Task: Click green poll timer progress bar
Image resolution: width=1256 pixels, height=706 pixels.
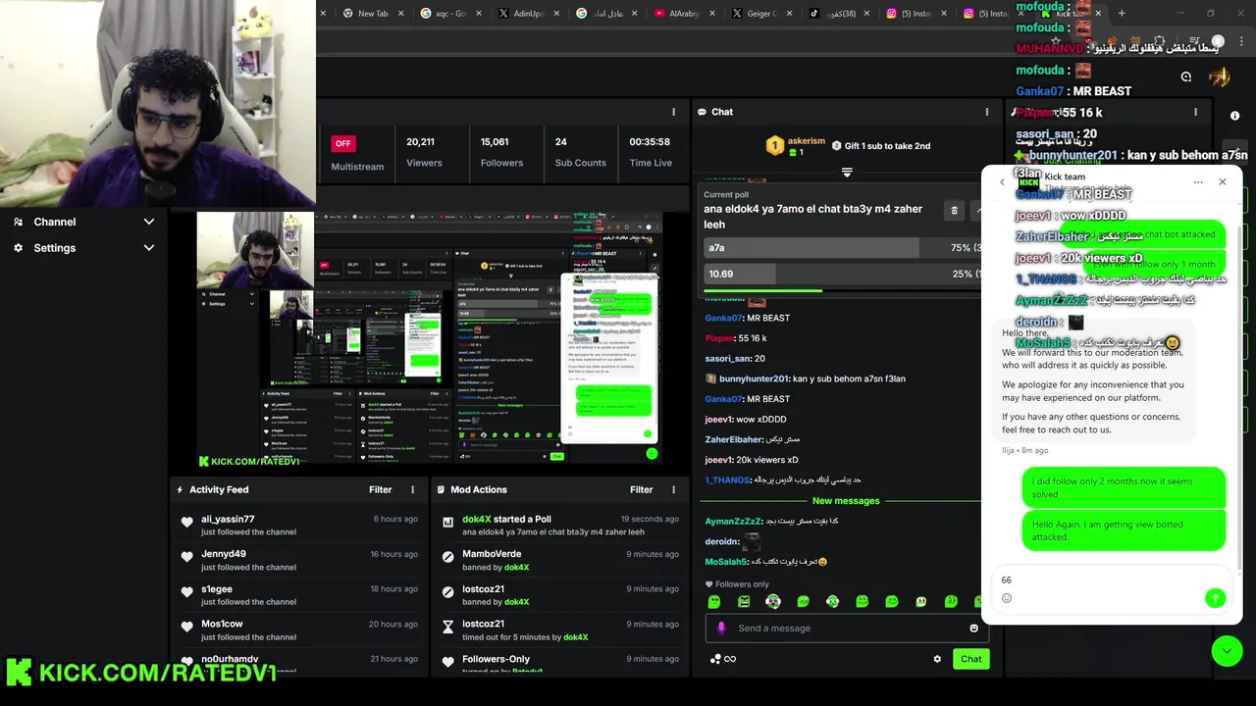Action: click(762, 290)
